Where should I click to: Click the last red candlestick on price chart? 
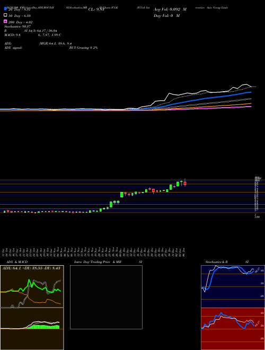point(185,183)
